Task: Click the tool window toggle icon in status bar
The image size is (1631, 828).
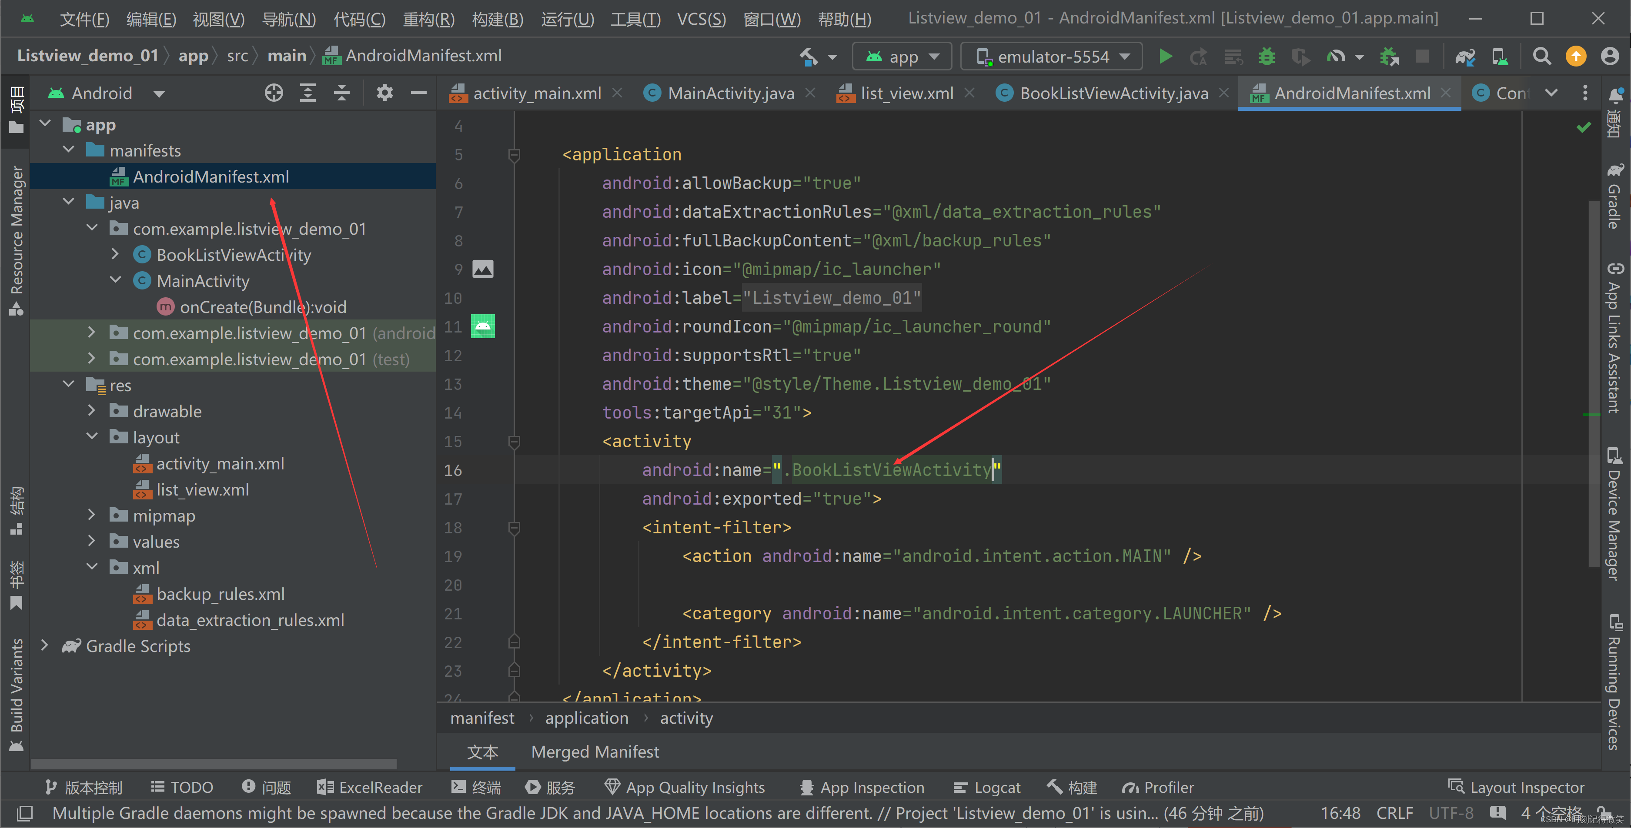Action: coord(24,813)
